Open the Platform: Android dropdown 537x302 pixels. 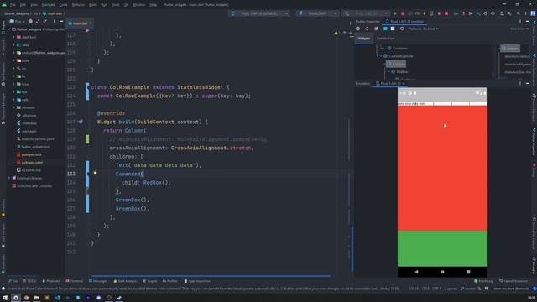click(423, 29)
